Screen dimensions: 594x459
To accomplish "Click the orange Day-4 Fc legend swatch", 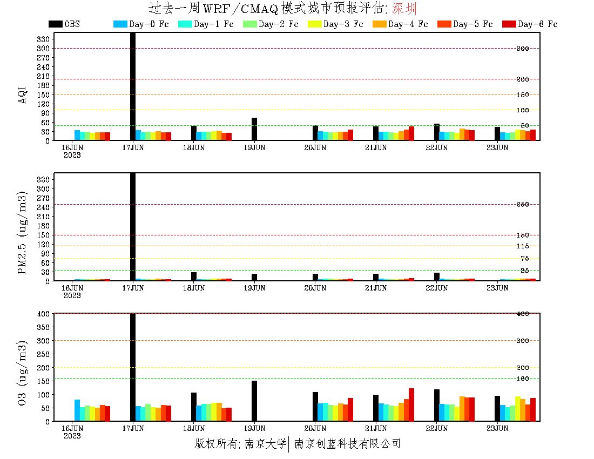I will pos(380,24).
